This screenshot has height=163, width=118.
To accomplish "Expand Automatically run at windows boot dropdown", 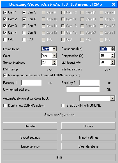I will (x=112, y=98).
